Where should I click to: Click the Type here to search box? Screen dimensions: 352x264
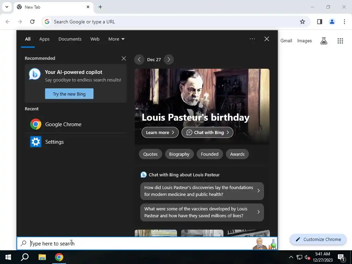[x=147, y=243]
